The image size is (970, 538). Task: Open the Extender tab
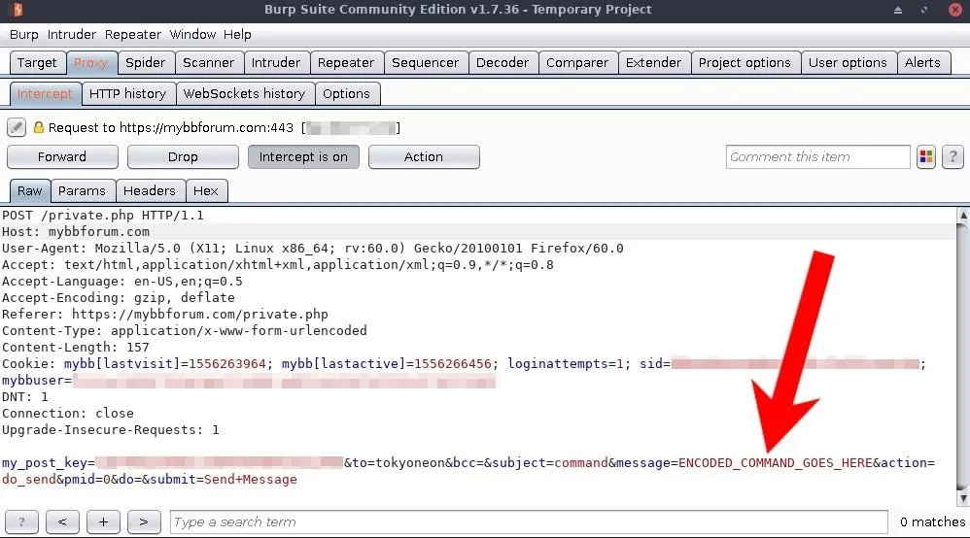click(653, 62)
